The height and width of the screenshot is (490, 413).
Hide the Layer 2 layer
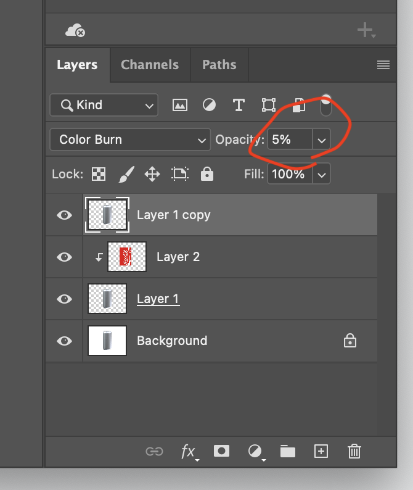[x=65, y=257]
